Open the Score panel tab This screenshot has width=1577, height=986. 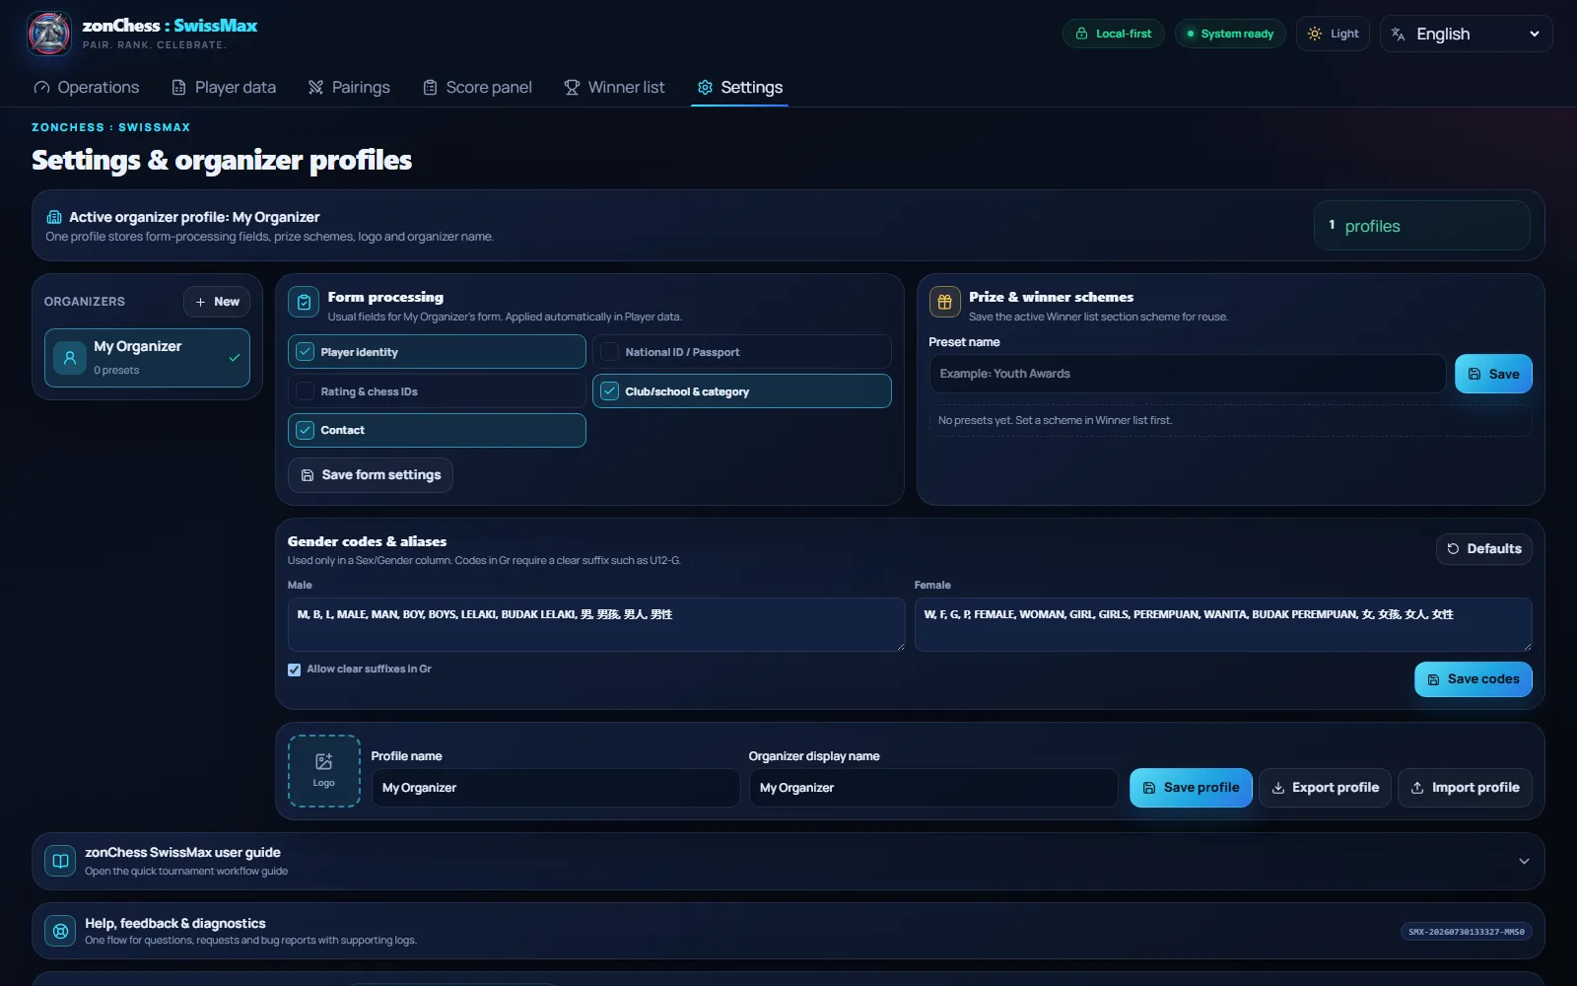477,88
